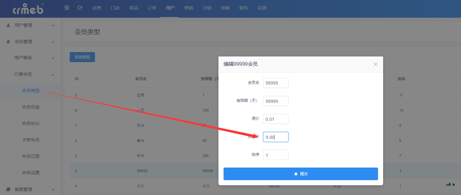Click the 有限期（天） input field
This screenshot has width=461, height=195.
[276, 101]
